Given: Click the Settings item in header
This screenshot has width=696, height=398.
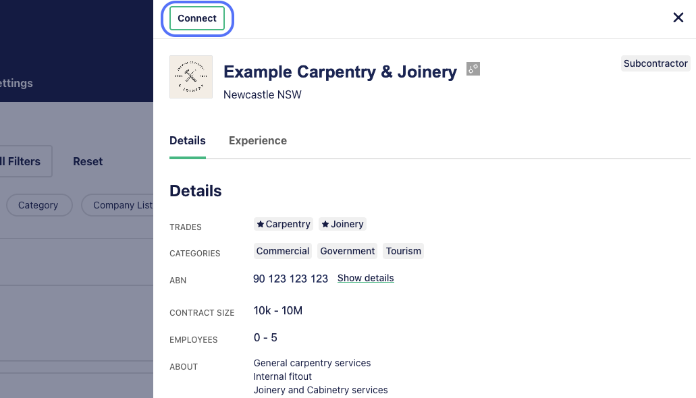Looking at the screenshot, I should [16, 83].
